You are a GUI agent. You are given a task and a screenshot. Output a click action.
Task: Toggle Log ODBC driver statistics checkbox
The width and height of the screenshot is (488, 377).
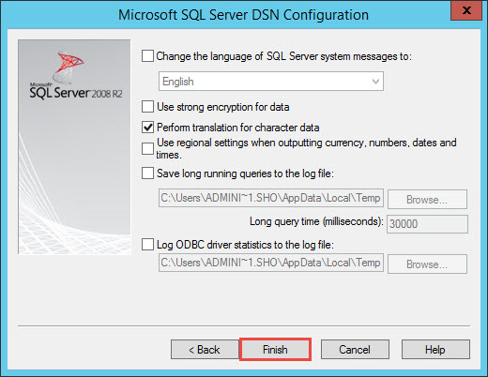click(147, 244)
